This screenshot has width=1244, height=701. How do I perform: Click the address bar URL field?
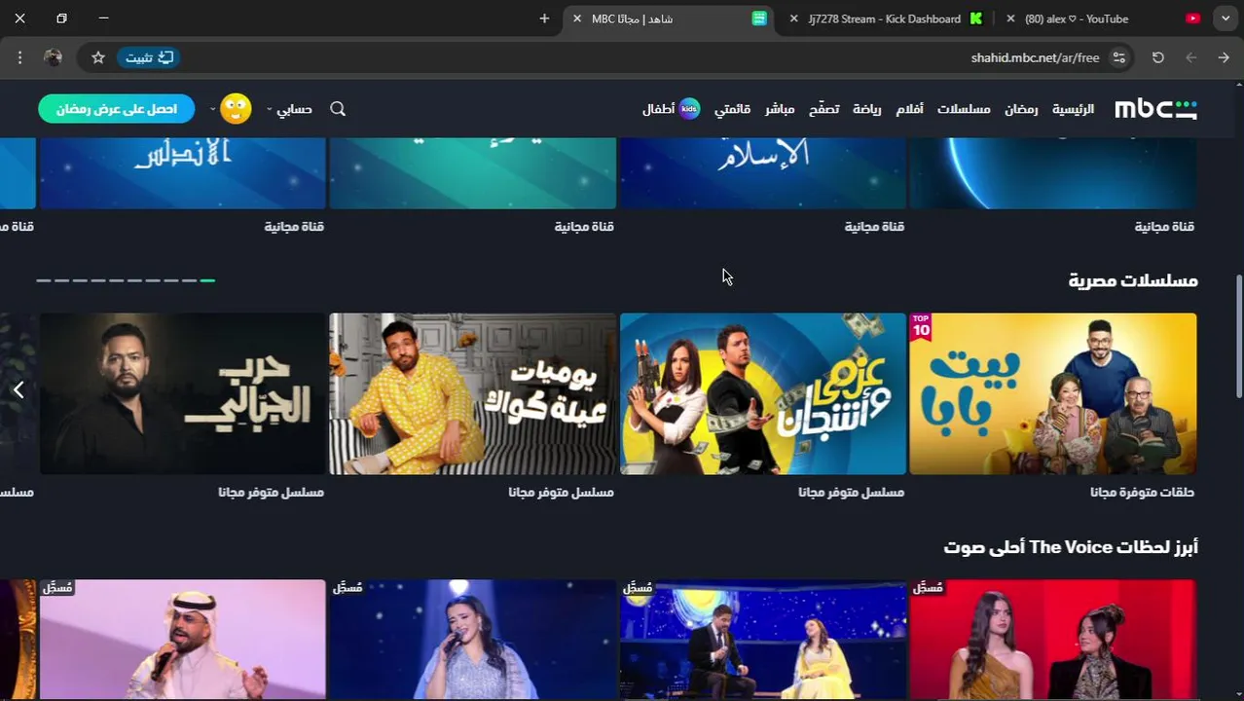[x=623, y=57]
